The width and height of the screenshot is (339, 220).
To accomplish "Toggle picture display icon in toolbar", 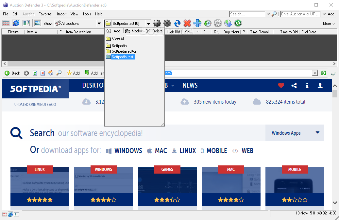I will point(37,23).
